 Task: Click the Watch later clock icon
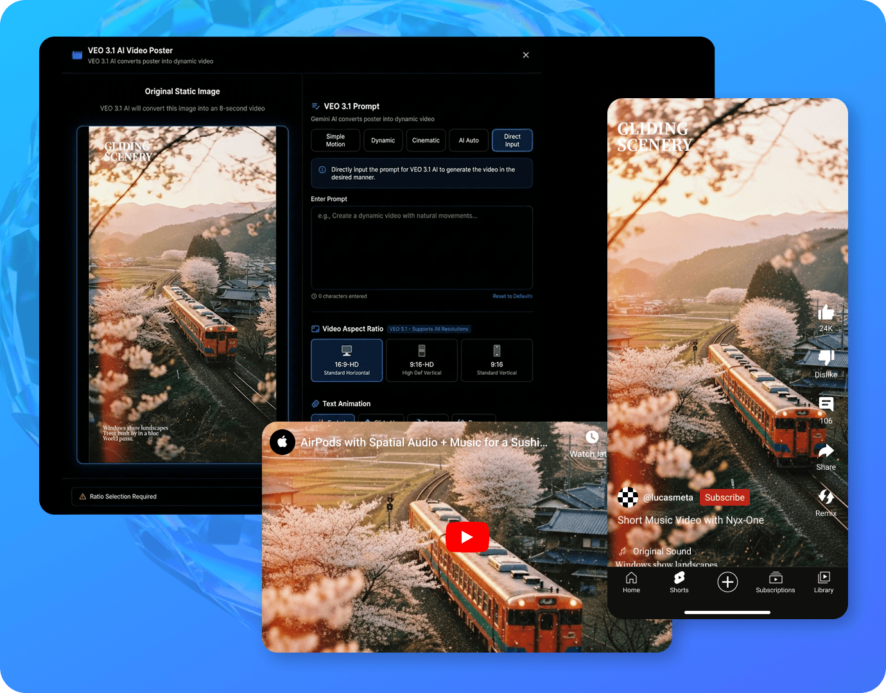592,437
